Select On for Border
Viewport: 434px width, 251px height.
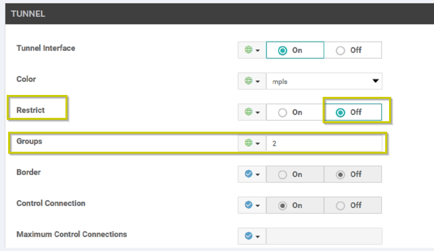[x=295, y=174]
